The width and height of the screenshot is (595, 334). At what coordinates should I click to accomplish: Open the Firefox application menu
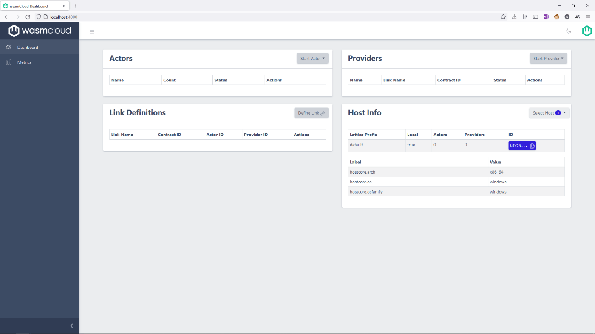tap(588, 17)
